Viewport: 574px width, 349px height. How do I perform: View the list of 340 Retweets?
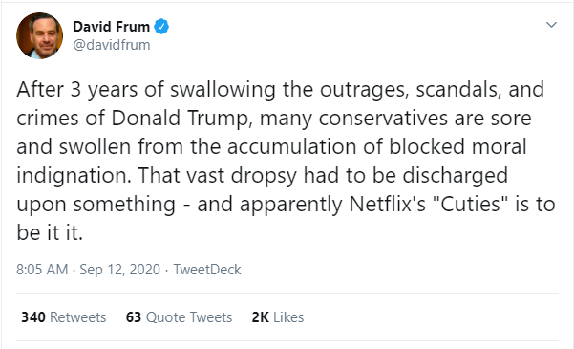pyautogui.click(x=64, y=317)
